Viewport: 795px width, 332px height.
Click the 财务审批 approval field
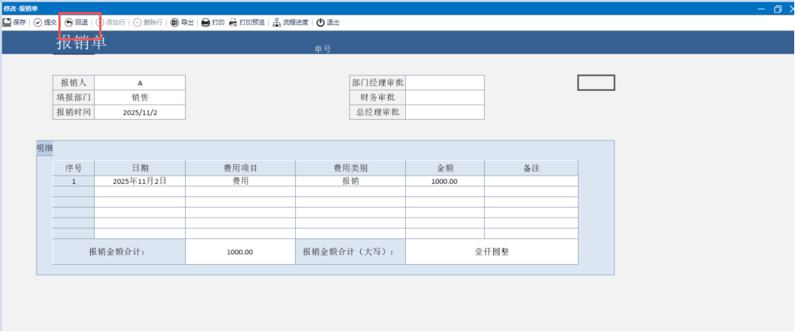[x=445, y=97]
